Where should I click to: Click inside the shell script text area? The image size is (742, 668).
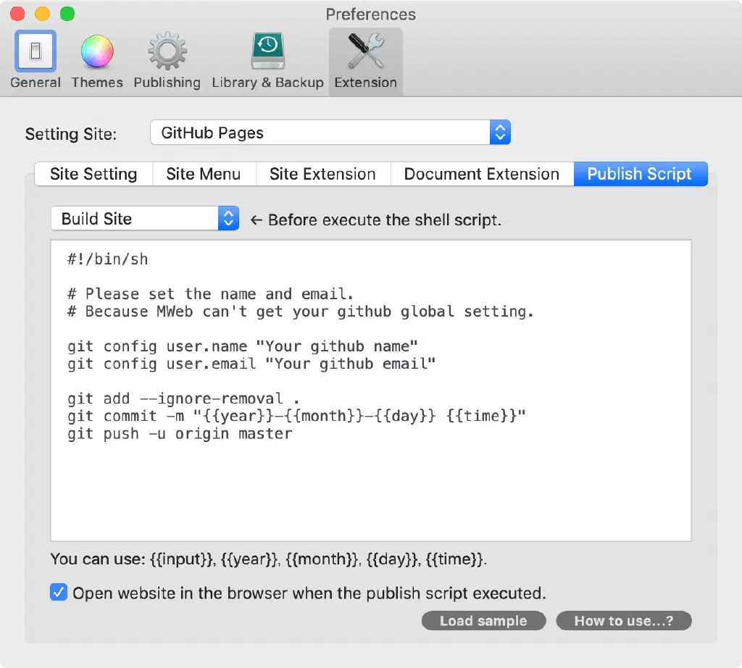(371, 391)
